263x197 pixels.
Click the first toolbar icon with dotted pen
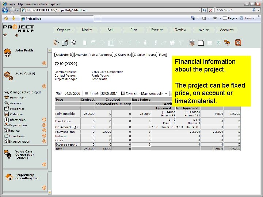[x=56, y=43]
